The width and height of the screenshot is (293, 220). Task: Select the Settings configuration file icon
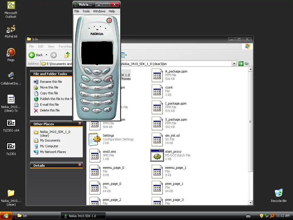pos(94,139)
